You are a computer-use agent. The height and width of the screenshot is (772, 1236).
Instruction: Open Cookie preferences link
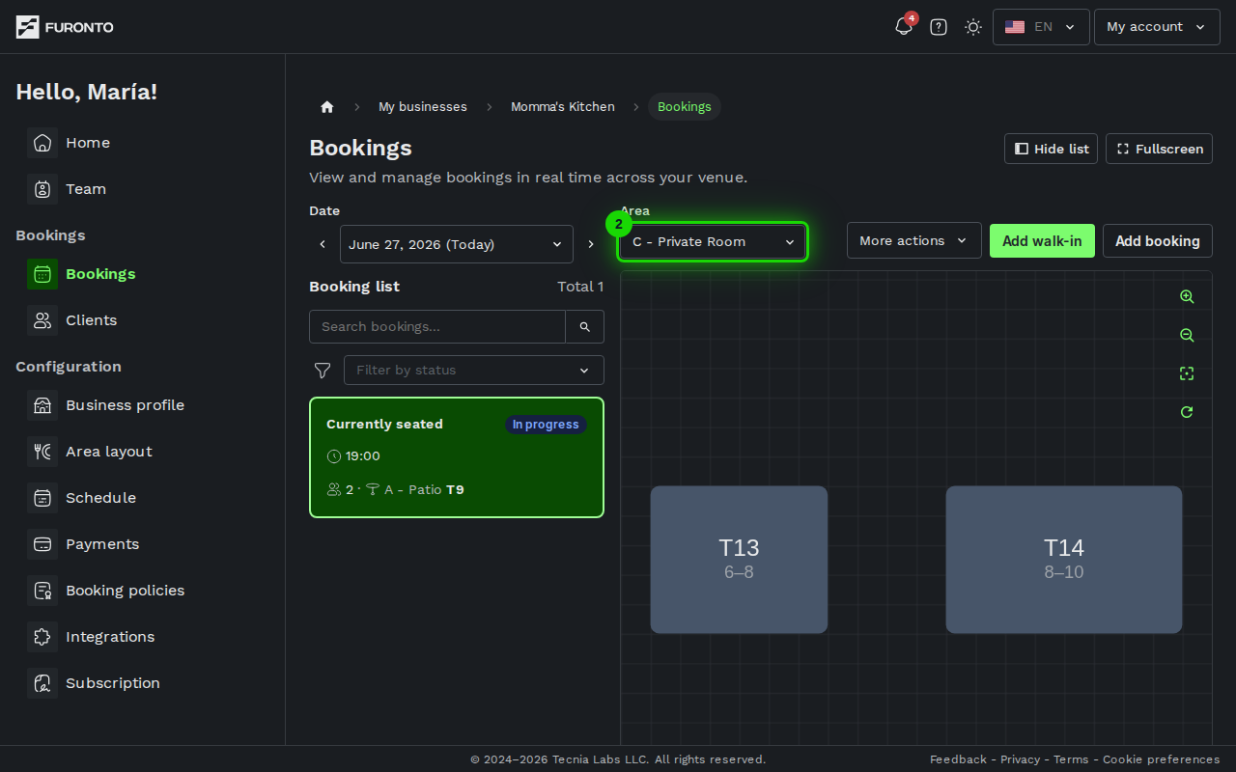[1162, 759]
